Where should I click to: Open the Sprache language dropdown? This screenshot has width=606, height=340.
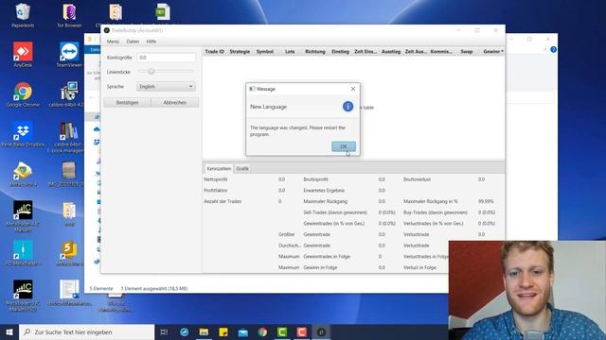166,86
